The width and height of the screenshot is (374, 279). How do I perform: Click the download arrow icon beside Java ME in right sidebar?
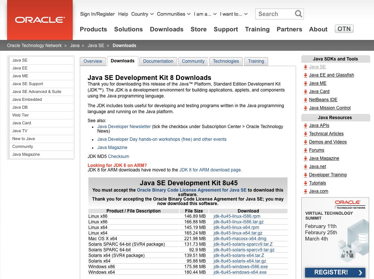[x=305, y=84]
